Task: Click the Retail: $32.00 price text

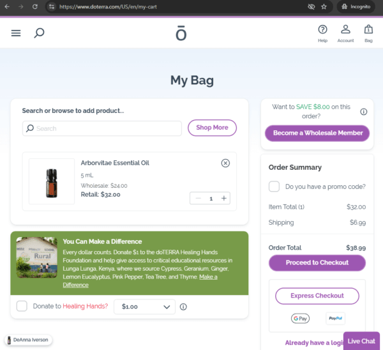Action: click(x=100, y=195)
